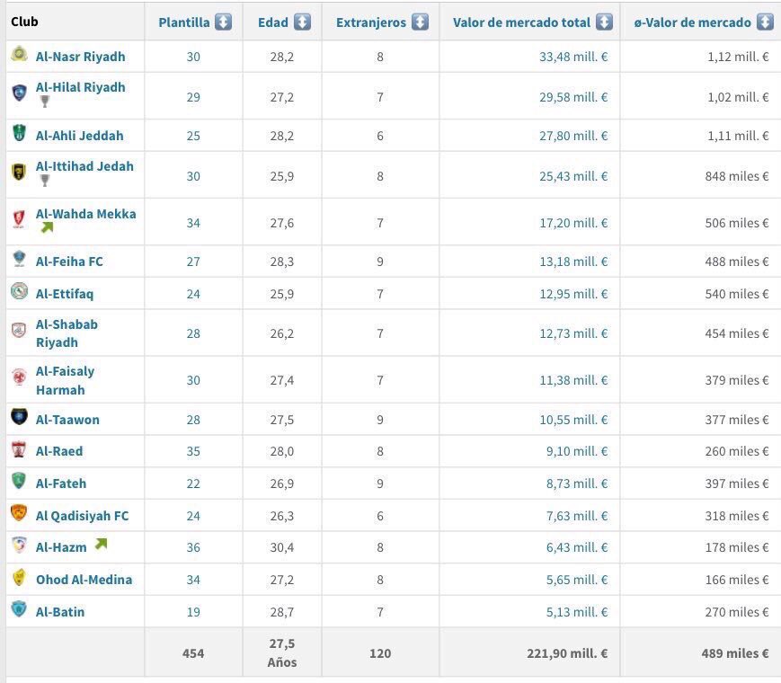Open the Al-Fateh club link
Image resolution: width=781 pixels, height=683 pixels.
(61, 483)
